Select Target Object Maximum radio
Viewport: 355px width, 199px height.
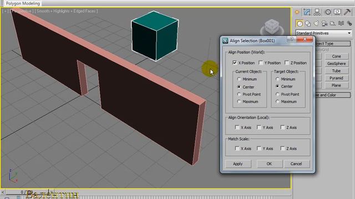tap(277, 102)
